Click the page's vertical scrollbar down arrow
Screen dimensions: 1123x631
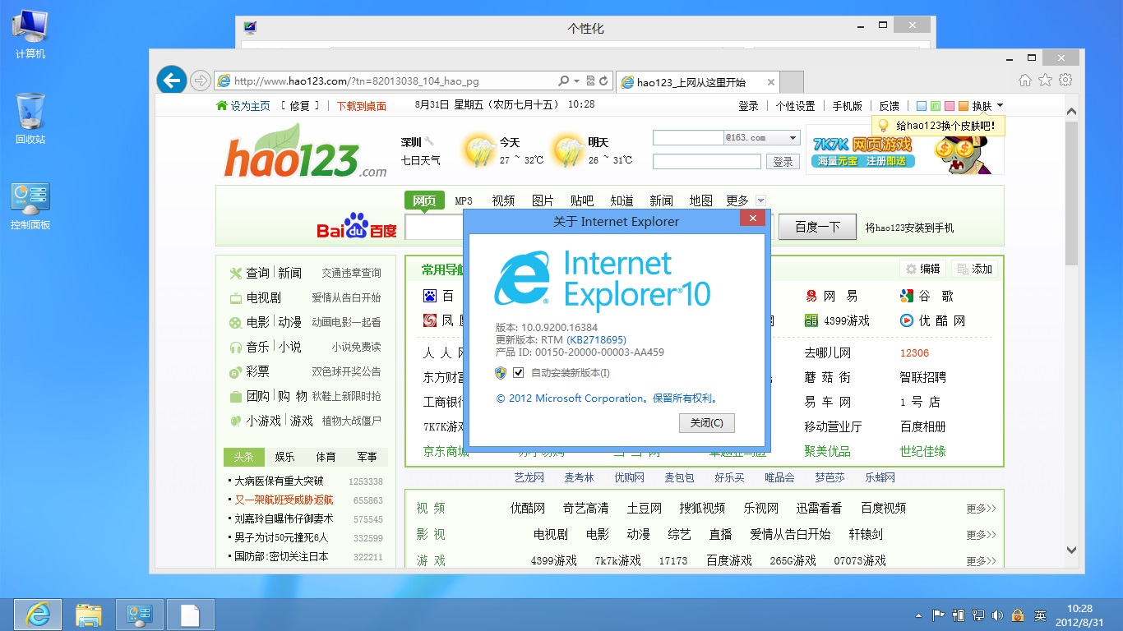[1071, 550]
